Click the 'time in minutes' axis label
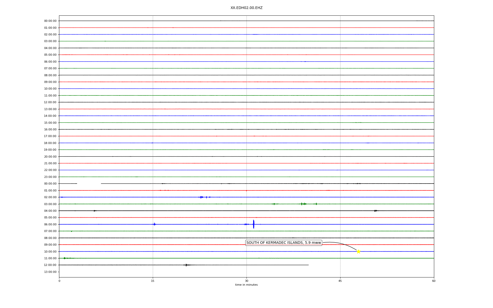This screenshot has height=308, width=493. (x=246, y=285)
